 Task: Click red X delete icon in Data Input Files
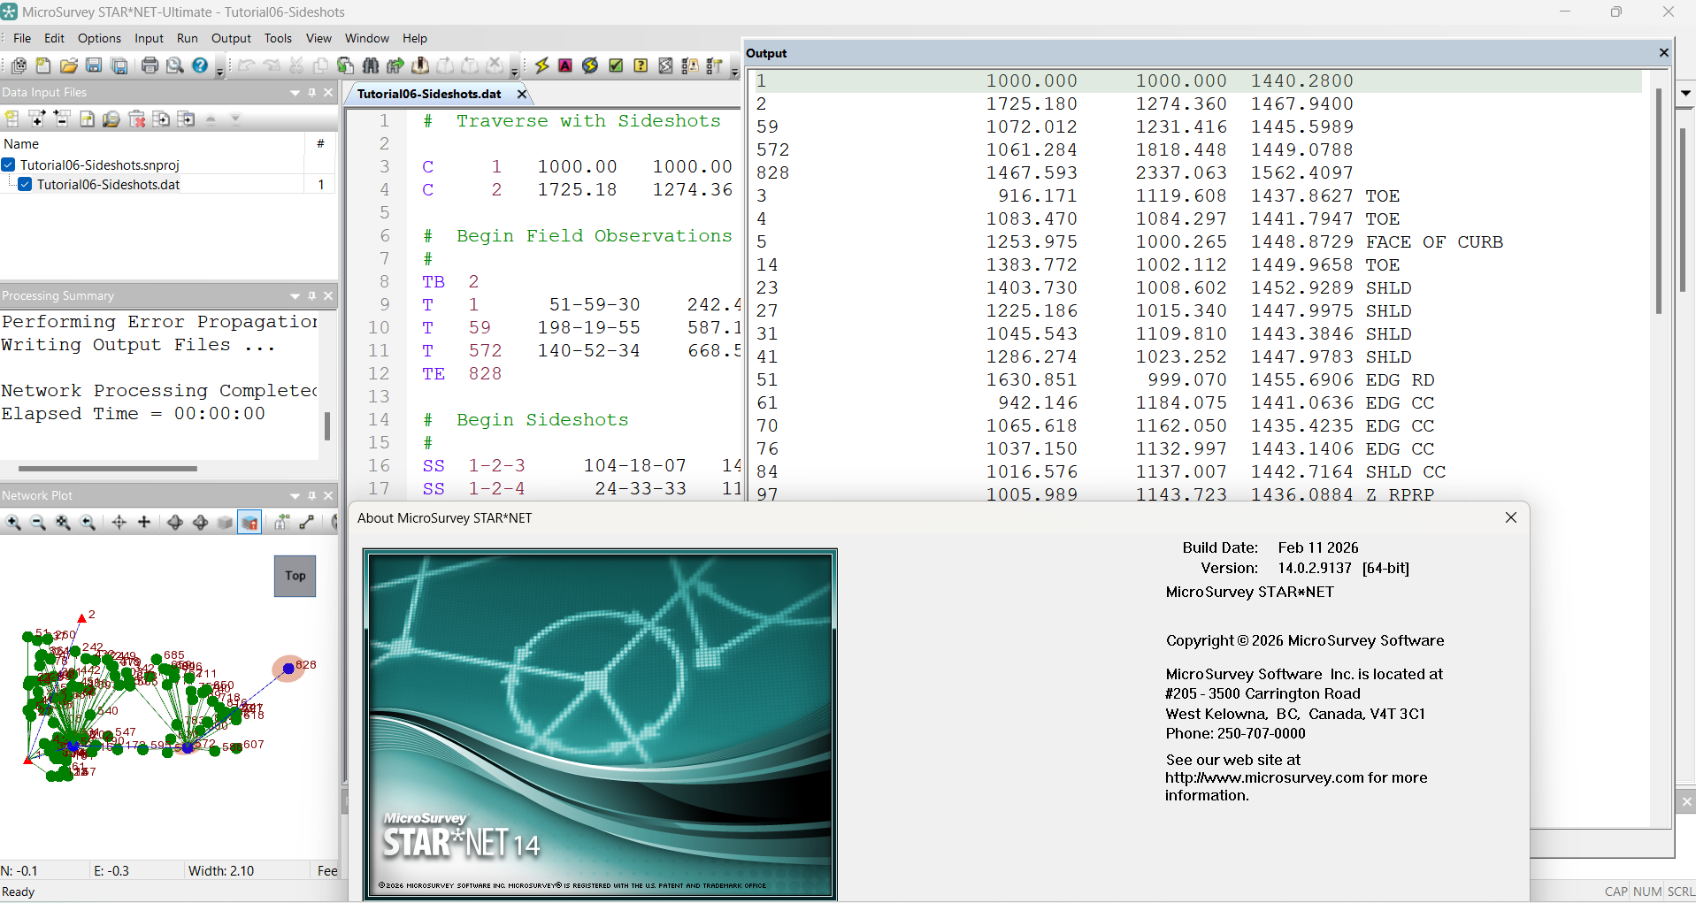coord(137,119)
